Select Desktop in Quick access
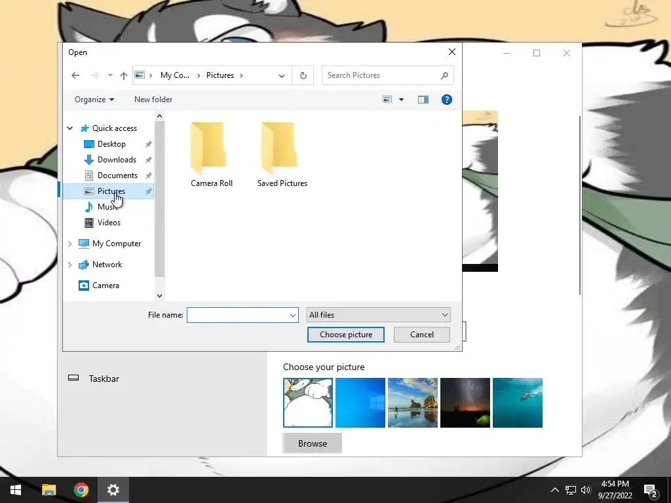 [x=111, y=143]
